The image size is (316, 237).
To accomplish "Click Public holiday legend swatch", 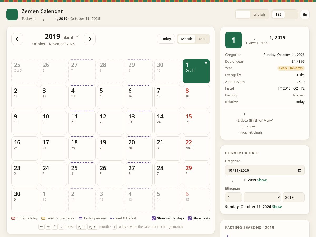I will 13,218.
